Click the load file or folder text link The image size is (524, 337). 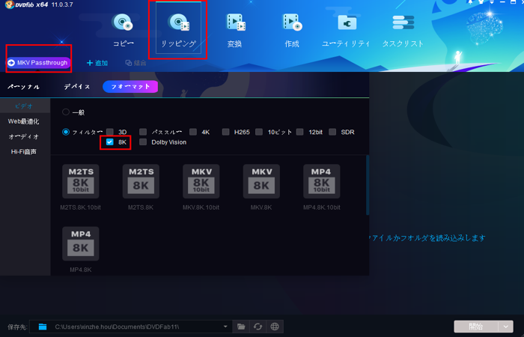coord(426,238)
